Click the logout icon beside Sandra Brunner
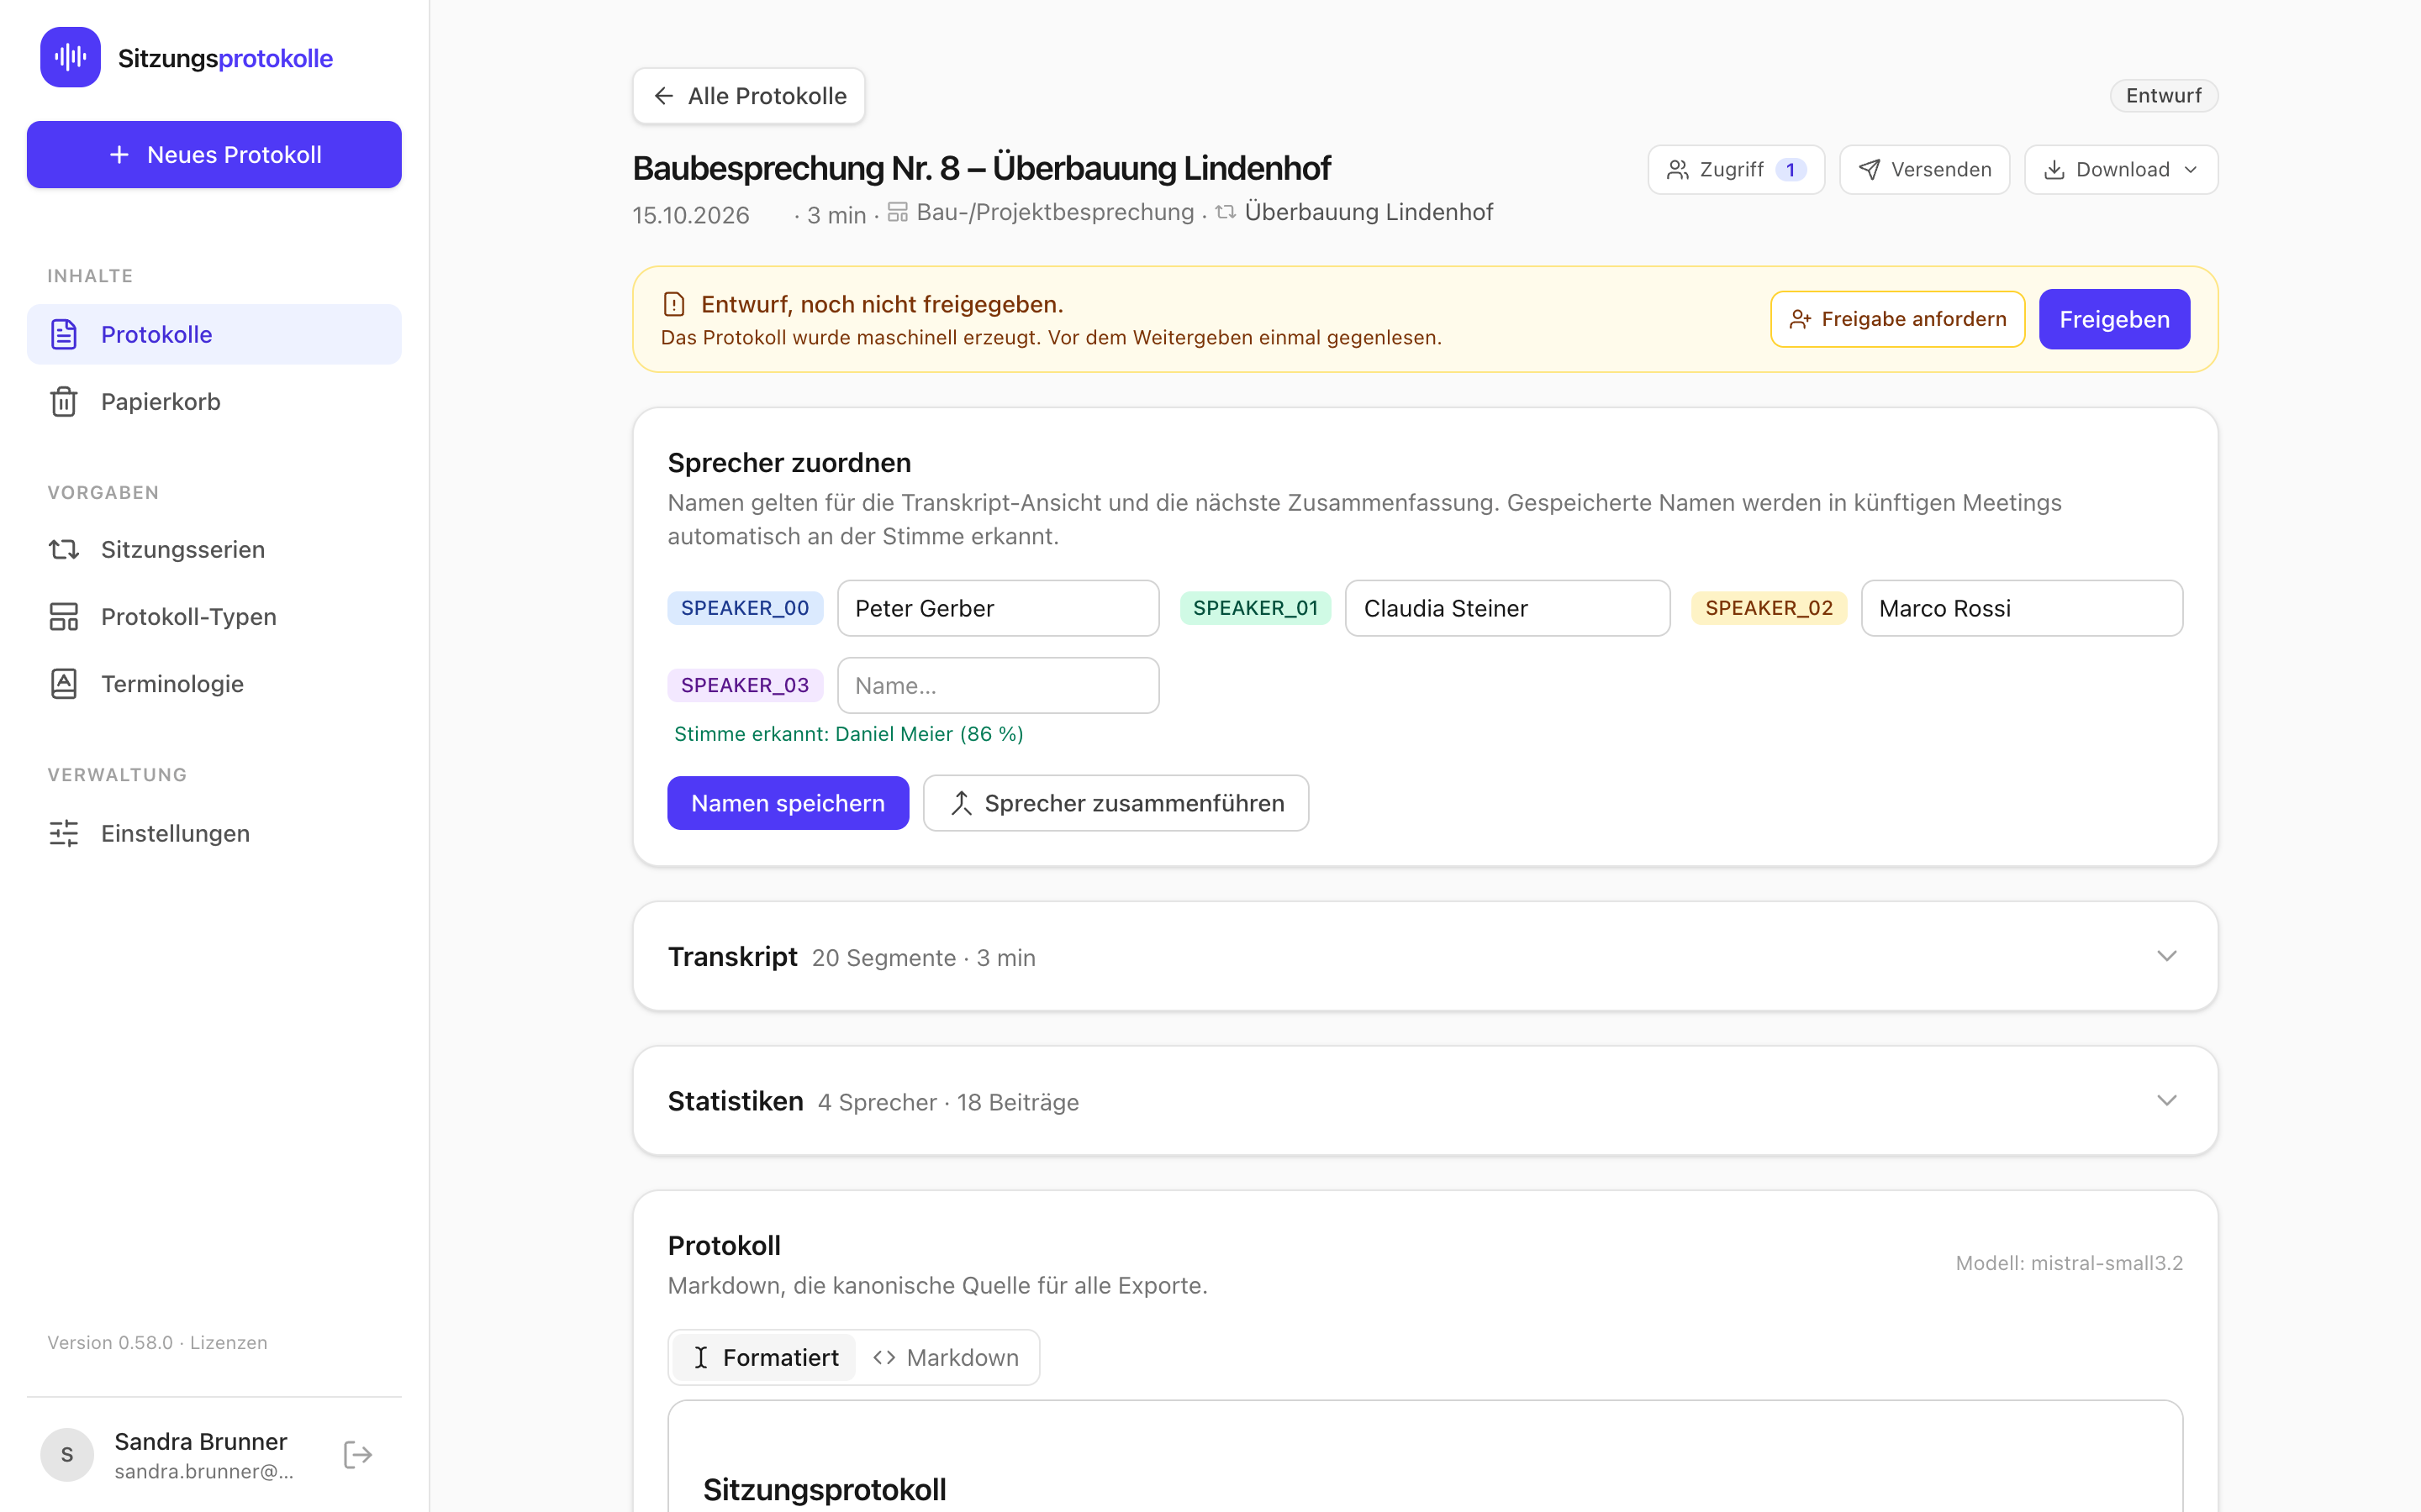The height and width of the screenshot is (1512, 2421). click(357, 1454)
